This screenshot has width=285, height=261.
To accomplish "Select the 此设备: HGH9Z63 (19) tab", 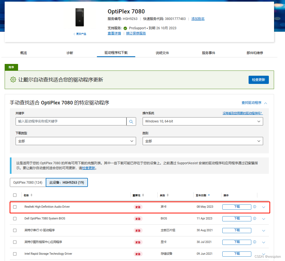I will click(x=67, y=182).
